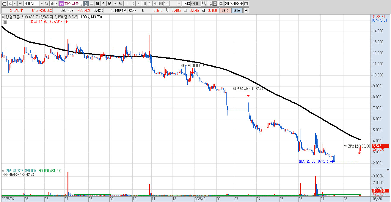
Task: Open stock search magnifier icon
Action: click(47, 4)
